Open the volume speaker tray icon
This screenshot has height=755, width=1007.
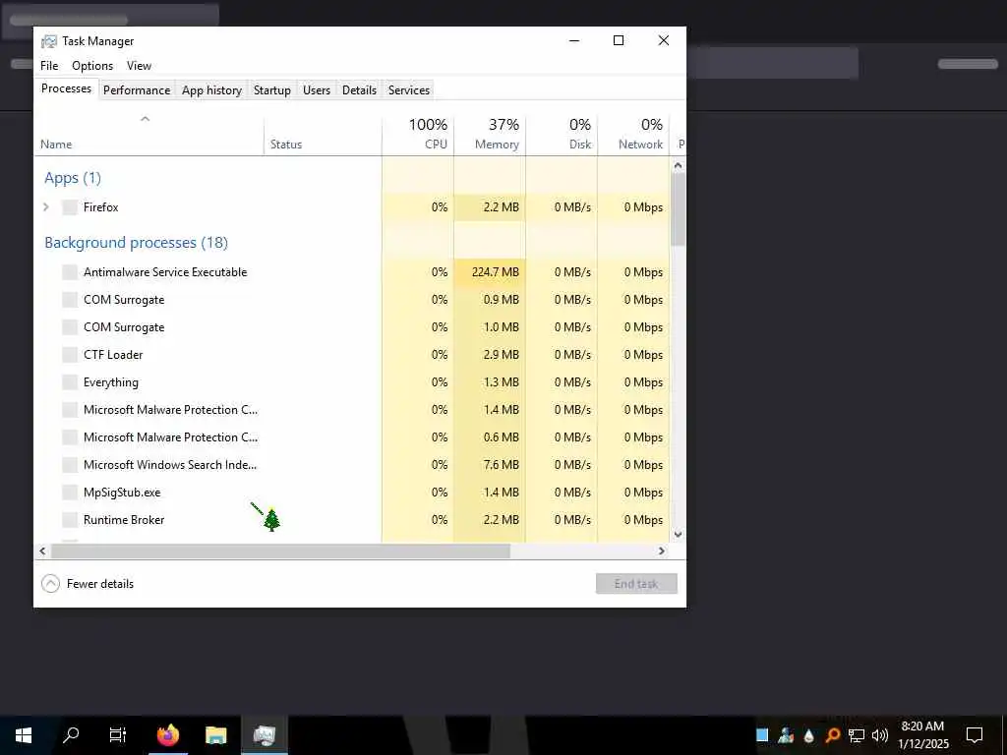coord(880,735)
